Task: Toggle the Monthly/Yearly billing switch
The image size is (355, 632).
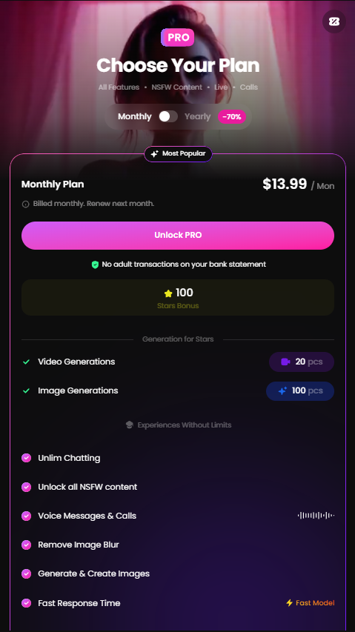Action: tap(168, 116)
